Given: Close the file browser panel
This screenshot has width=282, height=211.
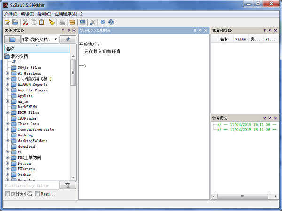Looking at the screenshot, I should click(x=74, y=30).
